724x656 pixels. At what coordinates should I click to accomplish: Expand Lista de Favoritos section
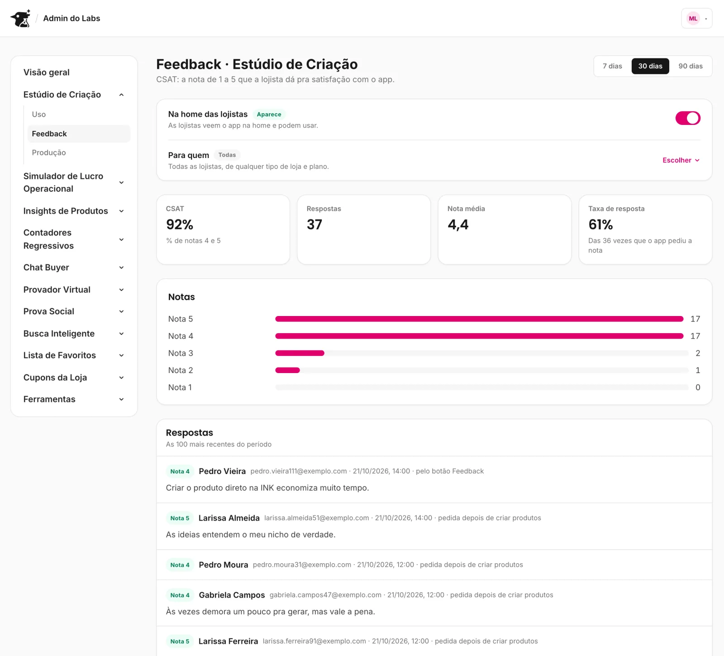point(74,355)
